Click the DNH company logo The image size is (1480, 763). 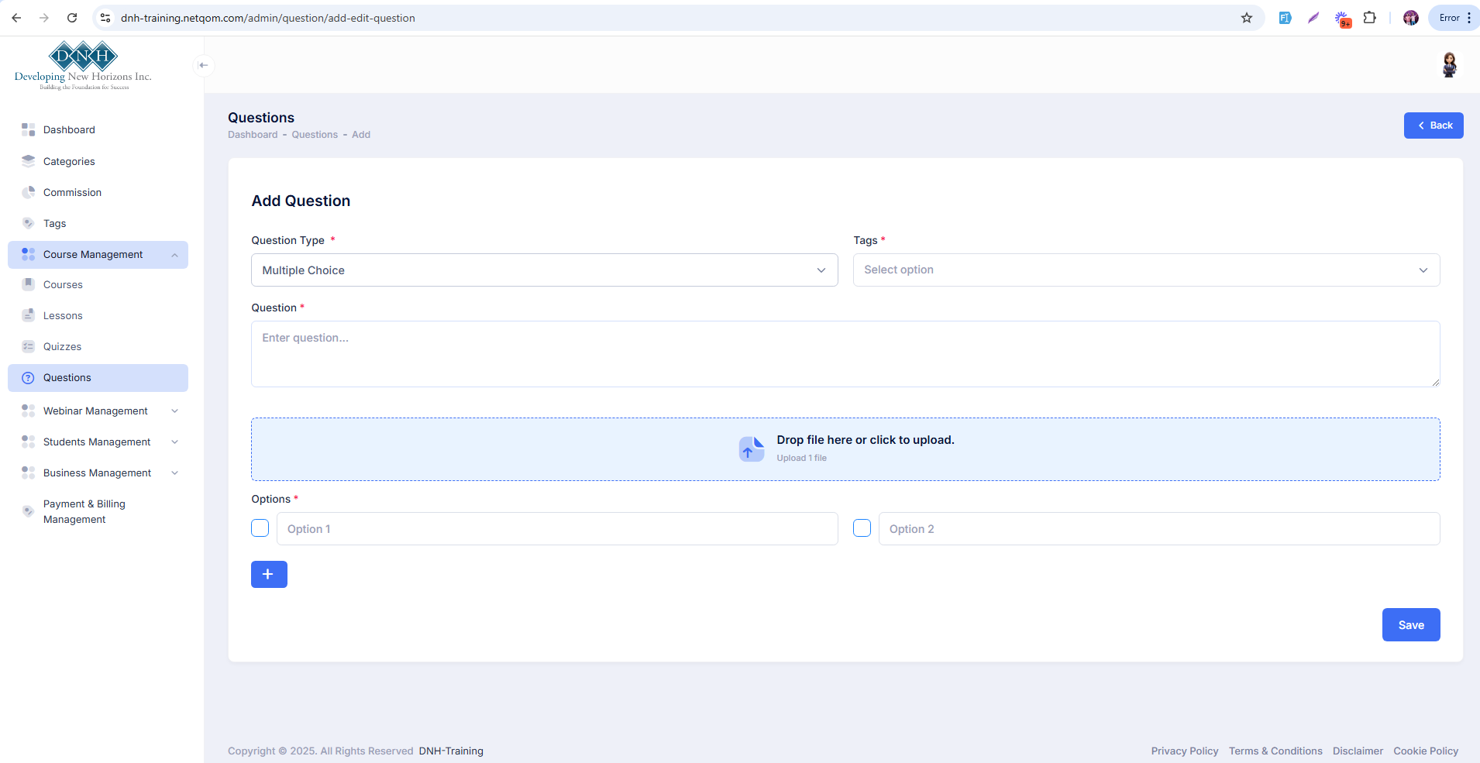coord(83,66)
